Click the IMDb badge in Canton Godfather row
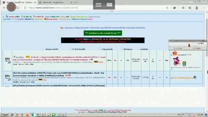 (x=40, y=80)
